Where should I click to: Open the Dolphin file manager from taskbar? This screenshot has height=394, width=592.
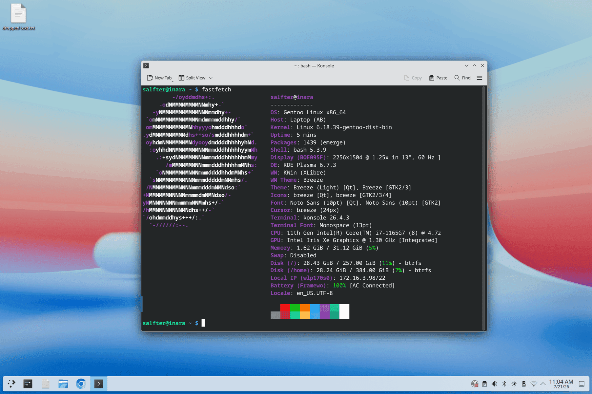pos(63,384)
